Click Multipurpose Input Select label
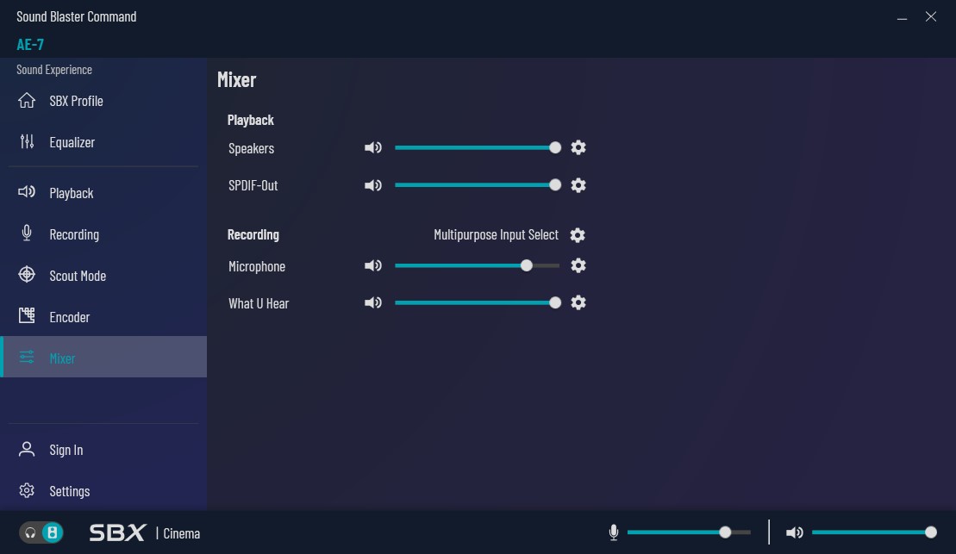Screen dimensions: 956x554 point(496,234)
